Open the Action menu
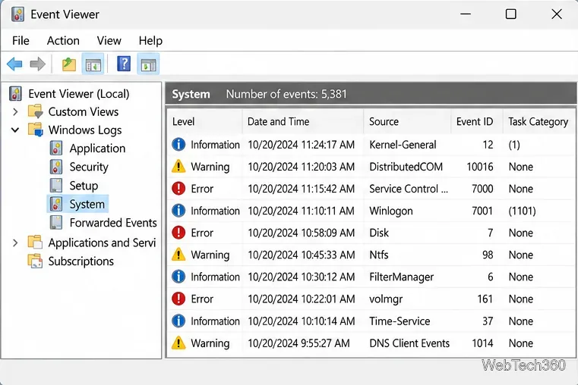The width and height of the screenshot is (578, 385). click(63, 40)
